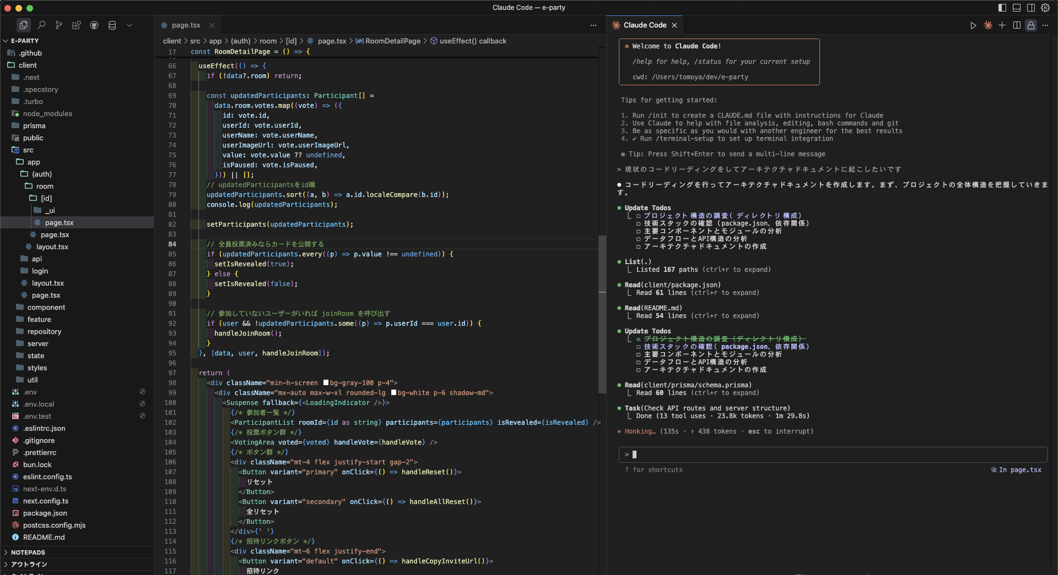Click the Run play icon in editor toolbar

(x=973, y=25)
